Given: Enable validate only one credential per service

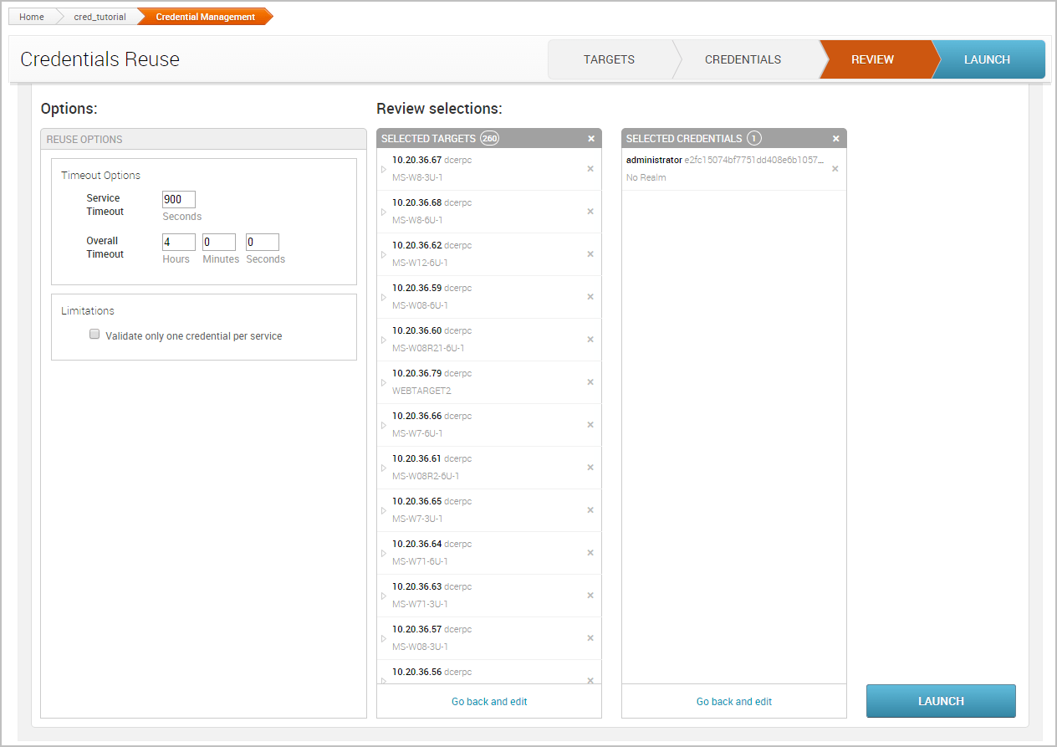Looking at the screenshot, I should coord(94,335).
